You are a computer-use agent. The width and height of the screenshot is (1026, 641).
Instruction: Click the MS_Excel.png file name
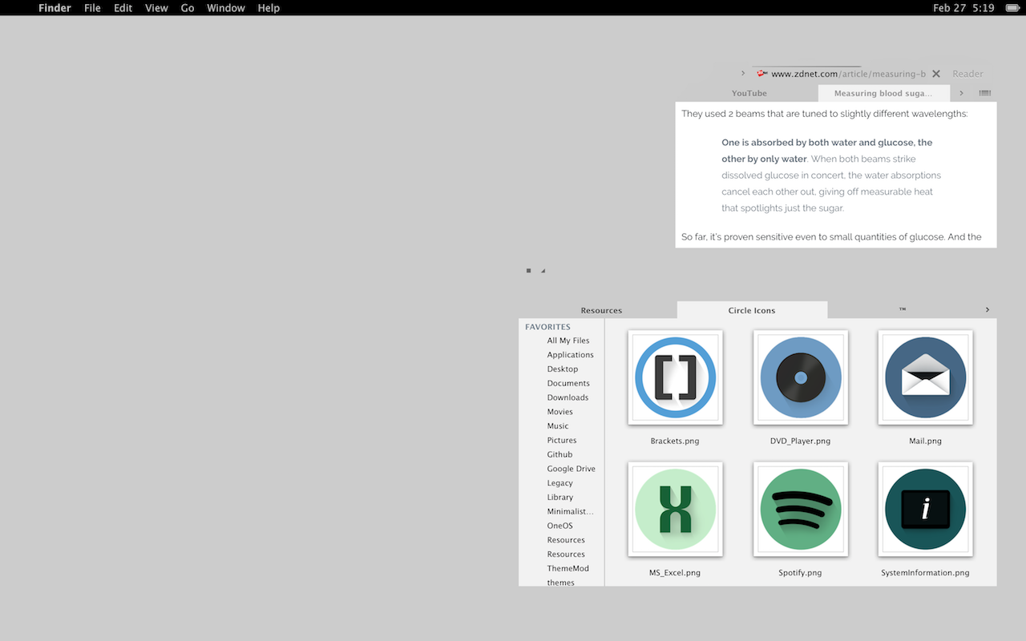pyautogui.click(x=675, y=573)
